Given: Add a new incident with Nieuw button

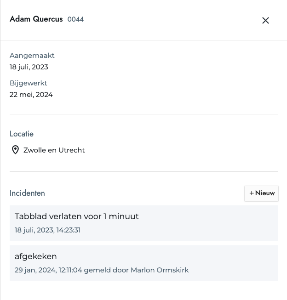Looking at the screenshot, I should 261,193.
